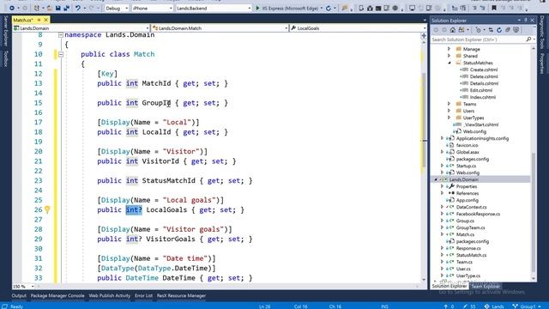Click the split-editor icon above the vertical scrollbar
Screen dimensions: 549x309
[424, 36]
